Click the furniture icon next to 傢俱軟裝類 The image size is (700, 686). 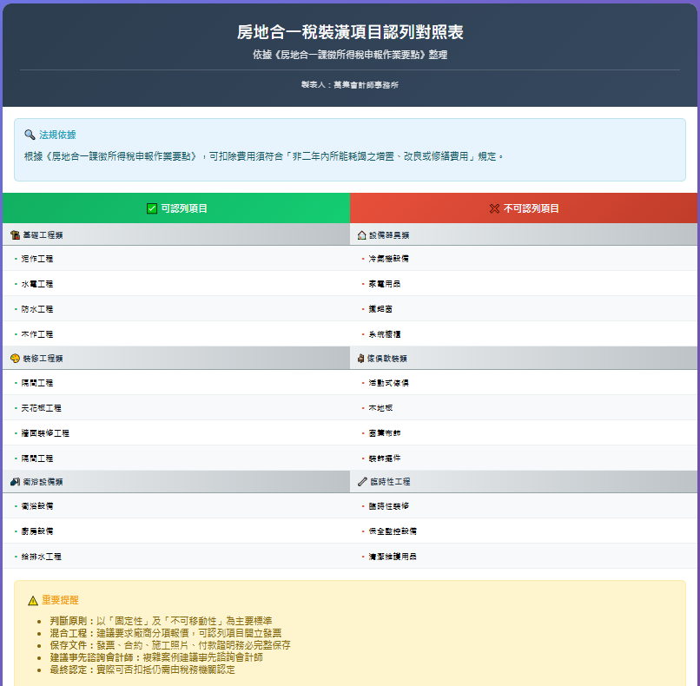(361, 358)
